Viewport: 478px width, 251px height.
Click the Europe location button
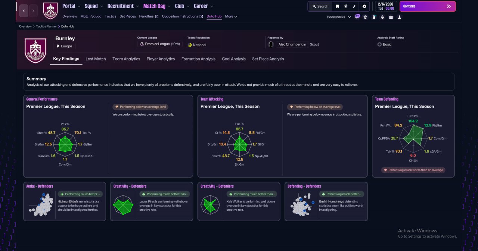(x=64, y=46)
